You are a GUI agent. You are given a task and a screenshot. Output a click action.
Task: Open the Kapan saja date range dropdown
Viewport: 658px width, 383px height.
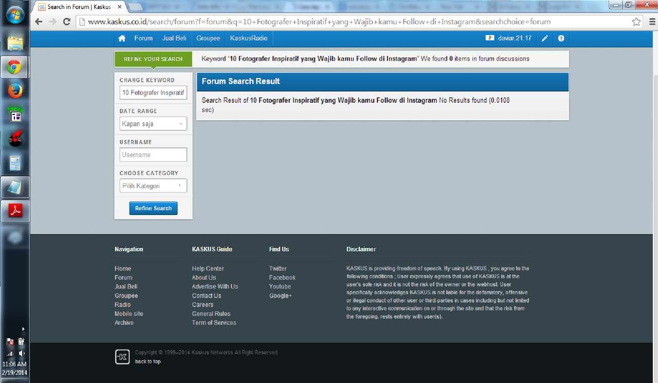click(153, 124)
